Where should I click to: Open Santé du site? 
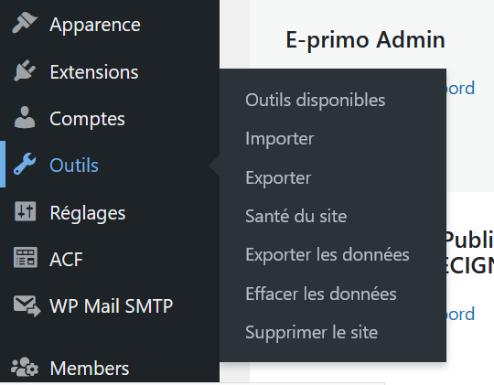(x=296, y=216)
